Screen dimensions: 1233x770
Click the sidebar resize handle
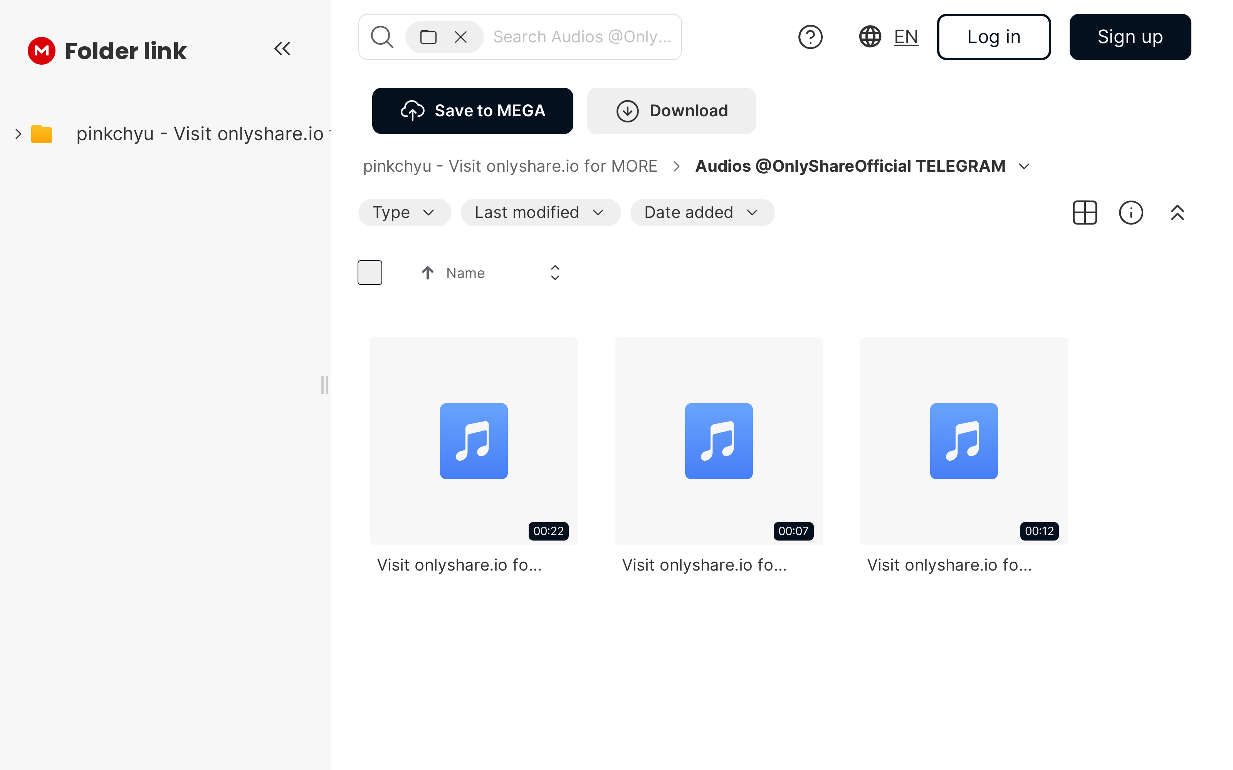(x=324, y=385)
